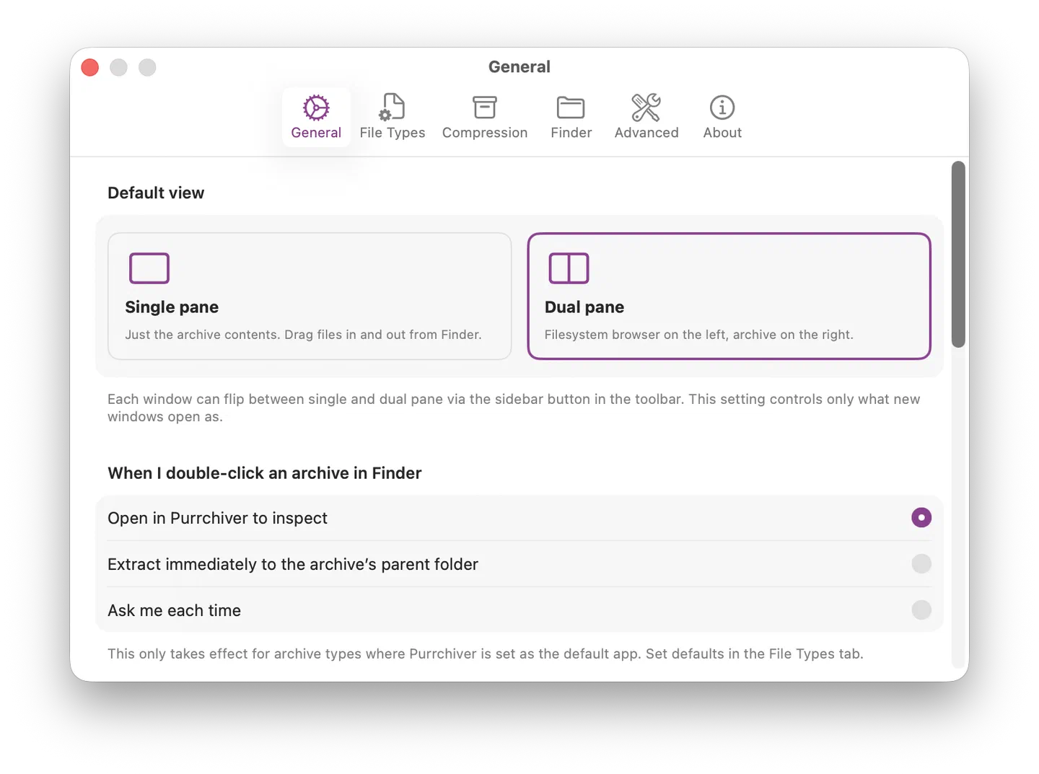The image size is (1039, 774).
Task: Click the Default view heading
Action: coord(156,193)
